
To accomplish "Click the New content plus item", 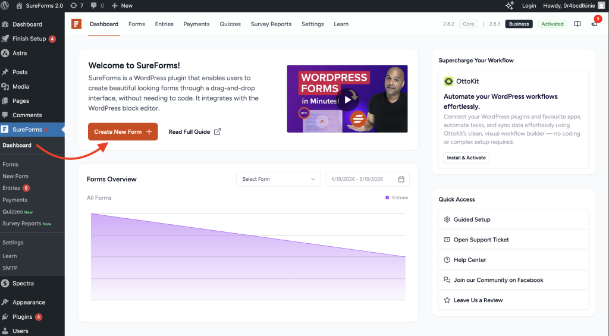I will (122, 5).
